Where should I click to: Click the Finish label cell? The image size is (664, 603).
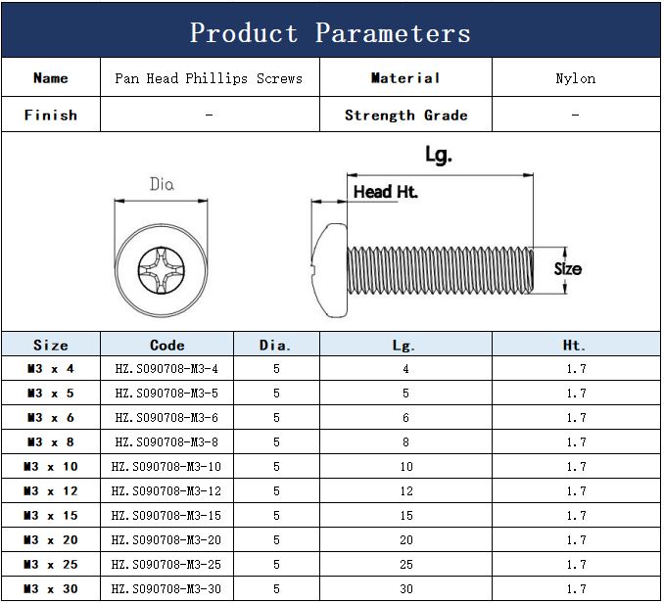(51, 115)
